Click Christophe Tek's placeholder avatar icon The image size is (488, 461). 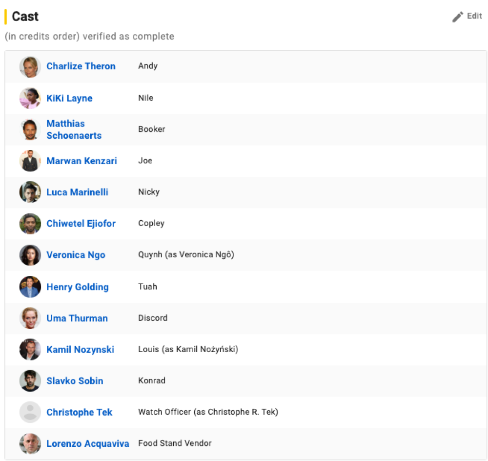30,412
